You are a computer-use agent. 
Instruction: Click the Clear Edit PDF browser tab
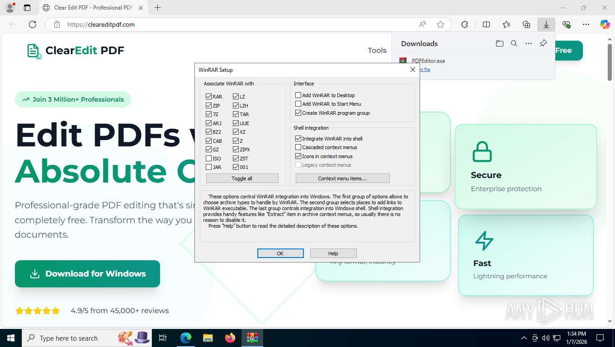tap(93, 8)
